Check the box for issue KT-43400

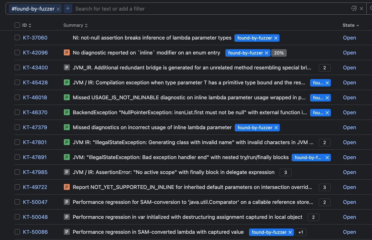(x=17, y=67)
